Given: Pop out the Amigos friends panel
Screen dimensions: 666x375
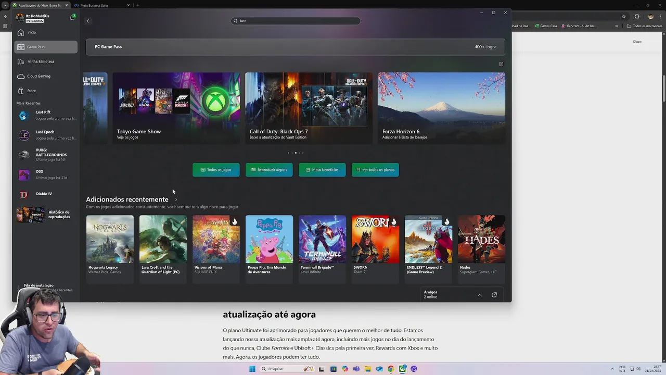Looking at the screenshot, I should click(x=494, y=295).
